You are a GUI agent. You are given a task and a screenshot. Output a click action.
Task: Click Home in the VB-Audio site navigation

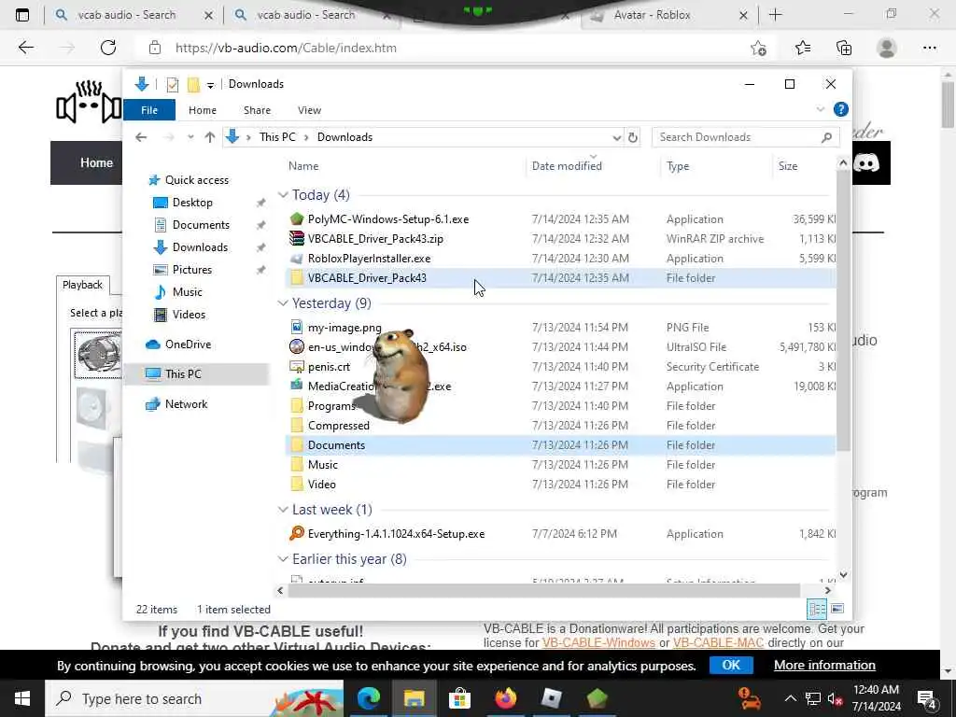tap(96, 162)
